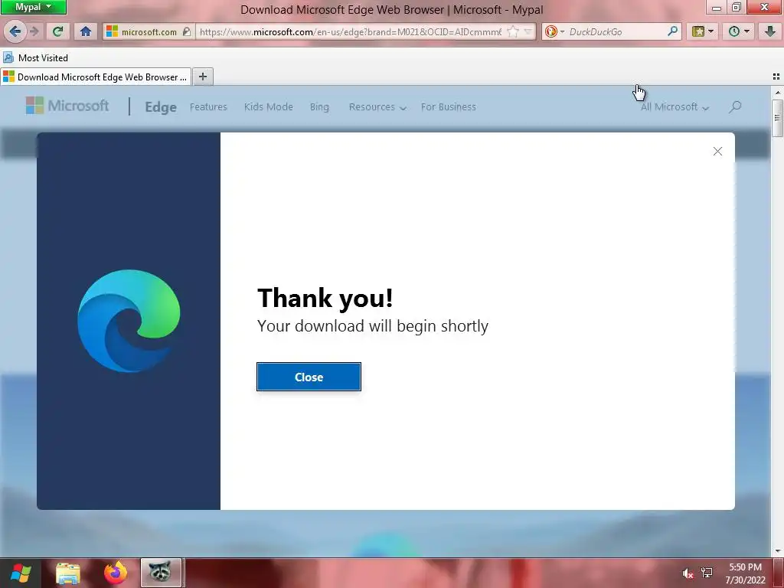The width and height of the screenshot is (784, 588).
Task: Click the Edge logo in the dialog
Action: click(129, 321)
